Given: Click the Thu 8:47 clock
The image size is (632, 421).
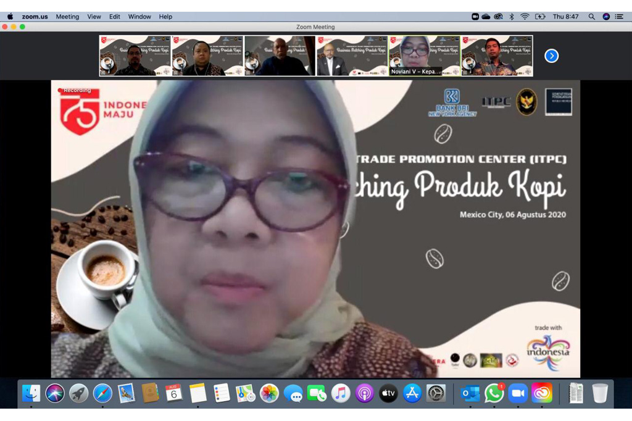Looking at the screenshot, I should [565, 17].
